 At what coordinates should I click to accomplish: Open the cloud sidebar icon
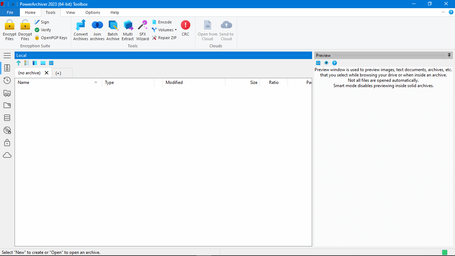click(7, 155)
